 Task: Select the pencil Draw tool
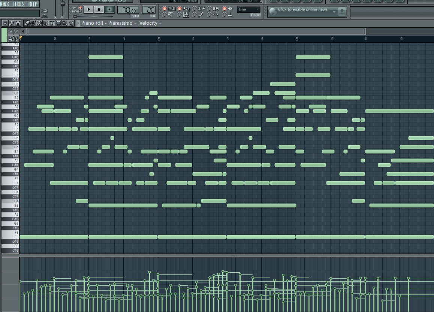27,23
